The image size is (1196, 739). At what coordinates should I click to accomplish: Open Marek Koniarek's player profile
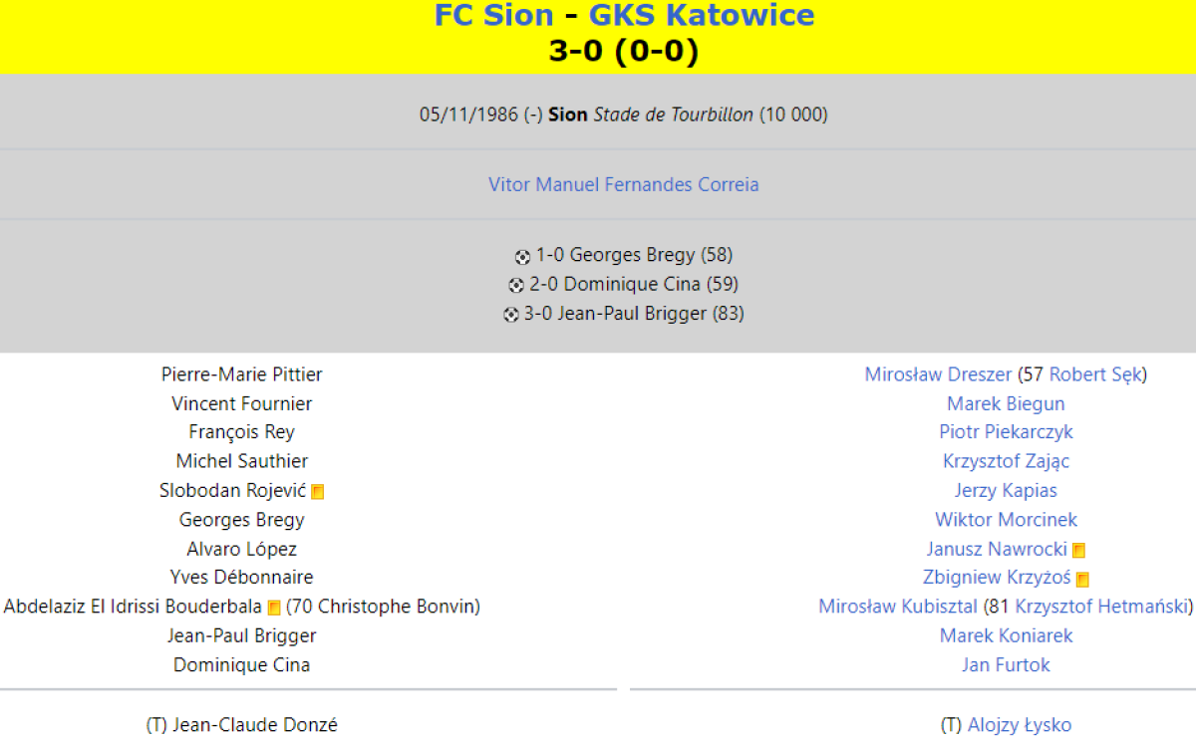1006,635
